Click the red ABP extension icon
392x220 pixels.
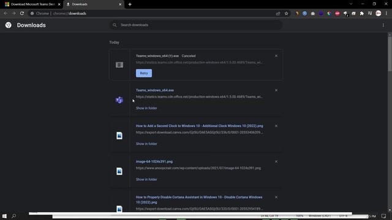(337, 13)
